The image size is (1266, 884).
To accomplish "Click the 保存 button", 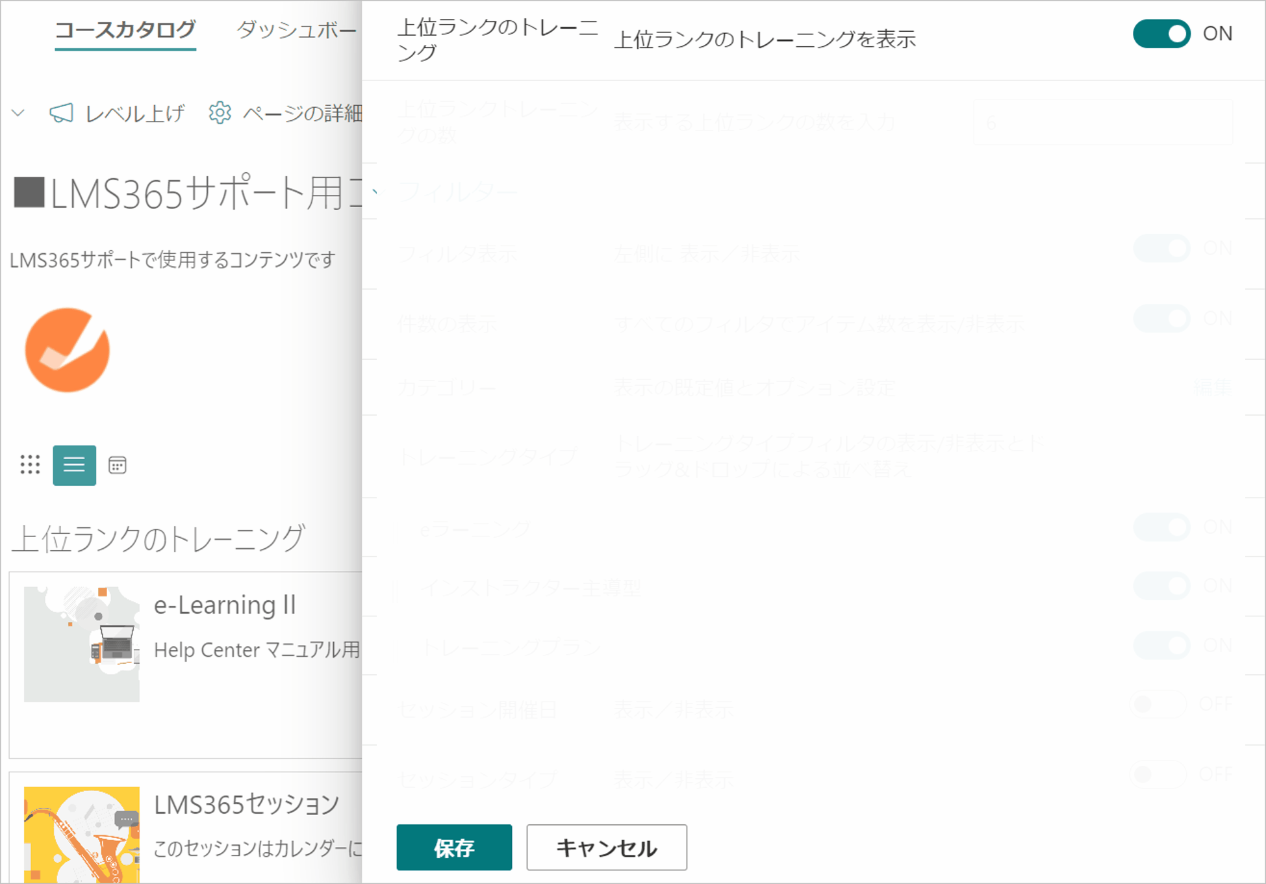I will point(454,847).
